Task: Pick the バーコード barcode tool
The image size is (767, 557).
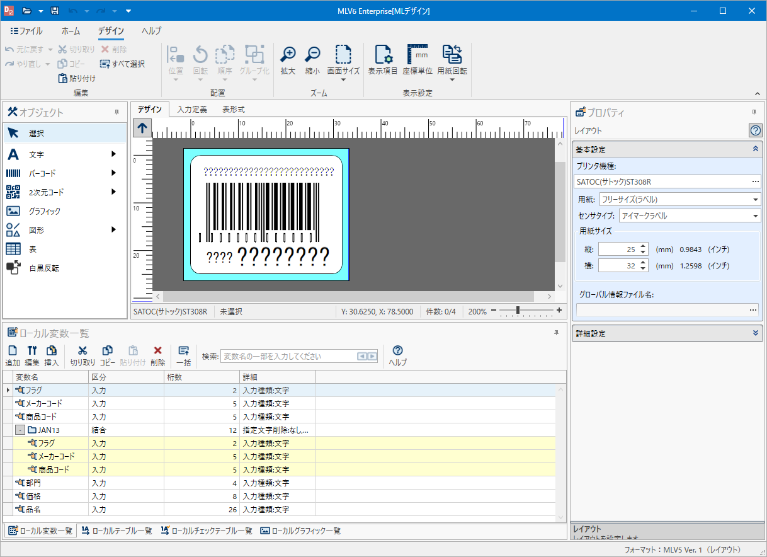Action: coord(64,173)
